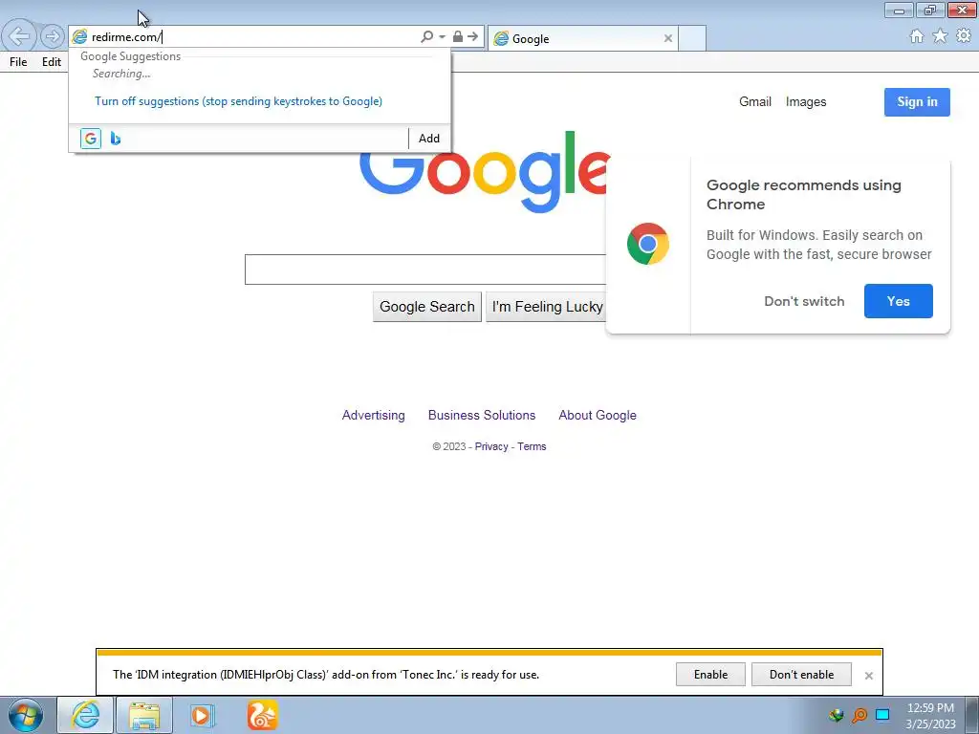Go back with the browser Back arrow
The image size is (979, 734).
19,36
